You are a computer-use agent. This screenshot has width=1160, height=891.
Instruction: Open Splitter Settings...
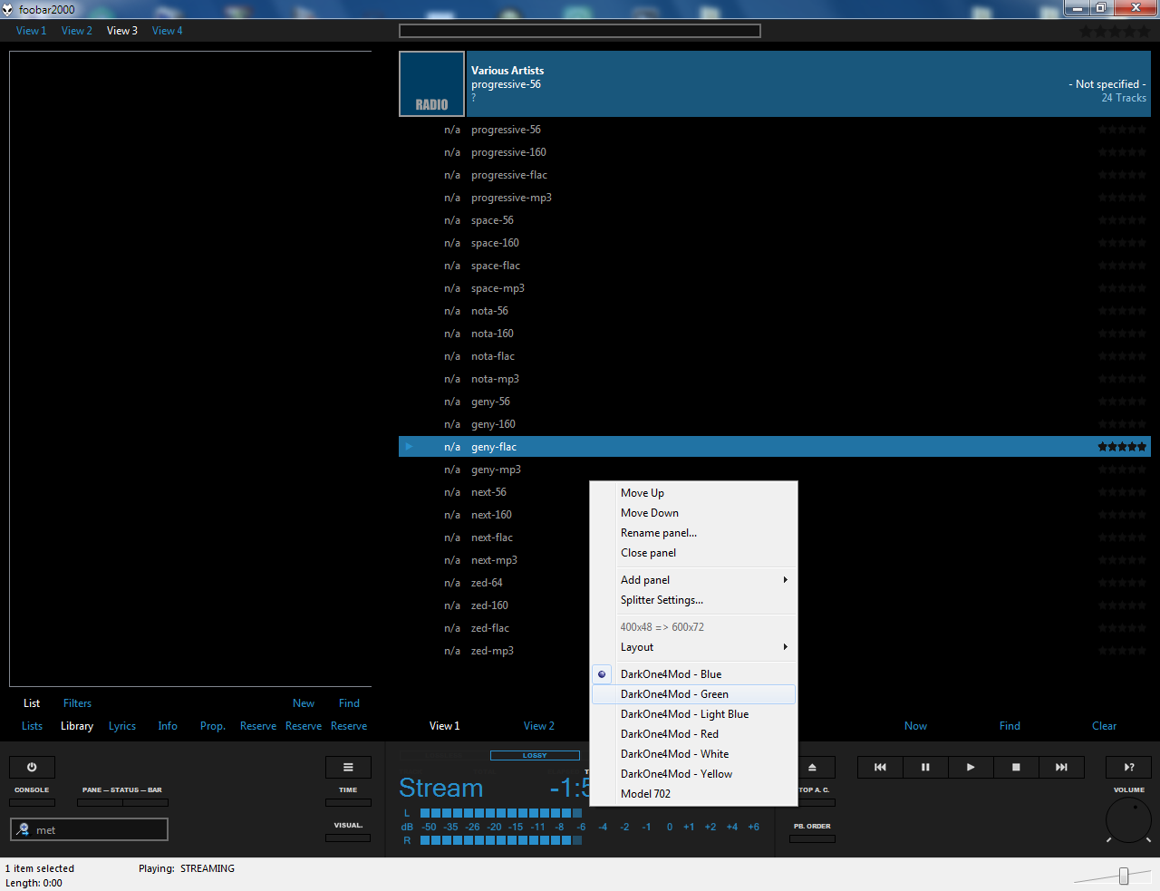coord(693,600)
